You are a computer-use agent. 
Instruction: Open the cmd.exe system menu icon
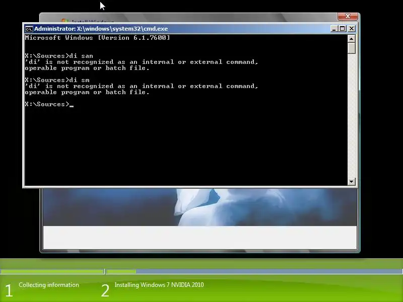point(29,29)
